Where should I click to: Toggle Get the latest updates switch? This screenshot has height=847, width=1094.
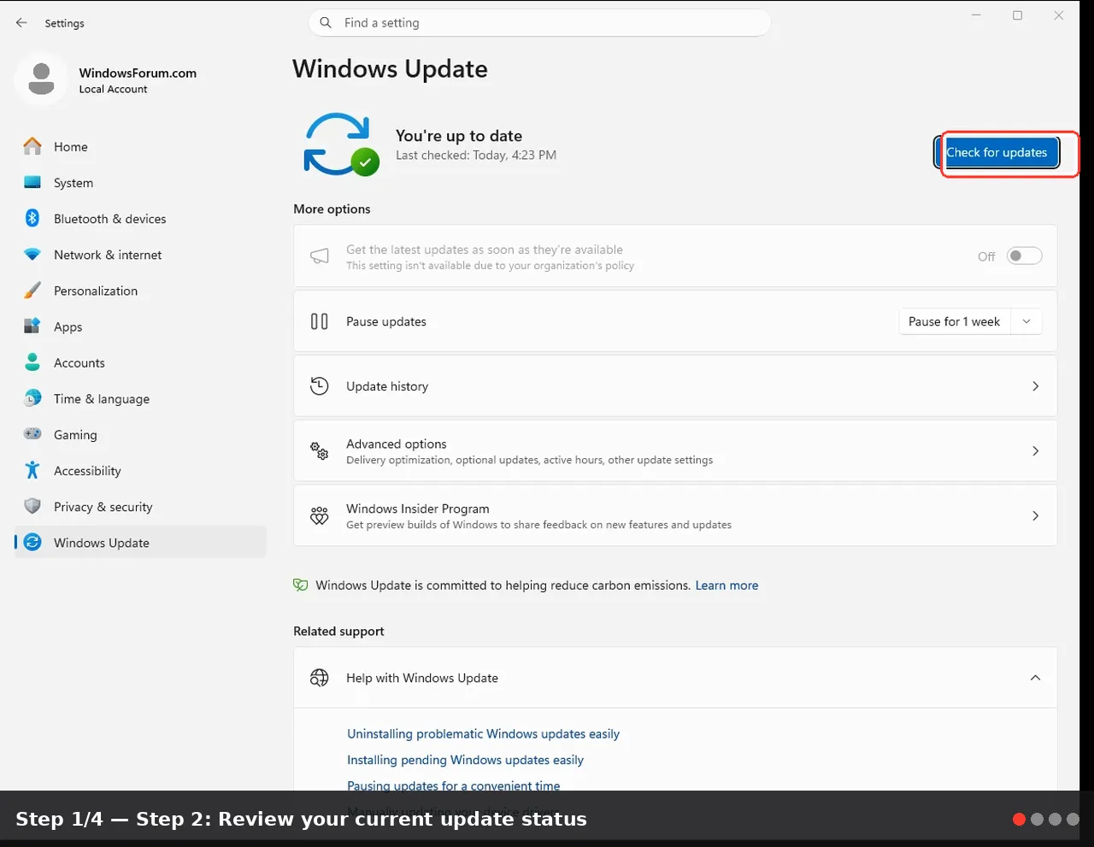coord(1024,256)
